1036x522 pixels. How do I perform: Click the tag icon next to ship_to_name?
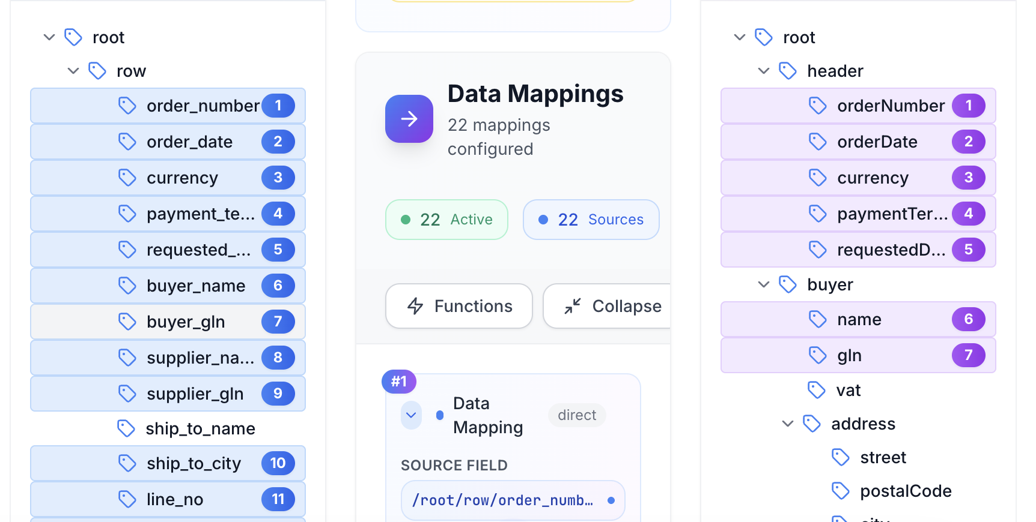tap(126, 428)
